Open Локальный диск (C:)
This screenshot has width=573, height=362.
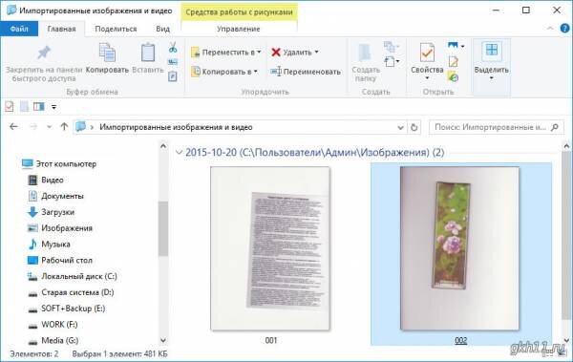pyautogui.click(x=73, y=276)
